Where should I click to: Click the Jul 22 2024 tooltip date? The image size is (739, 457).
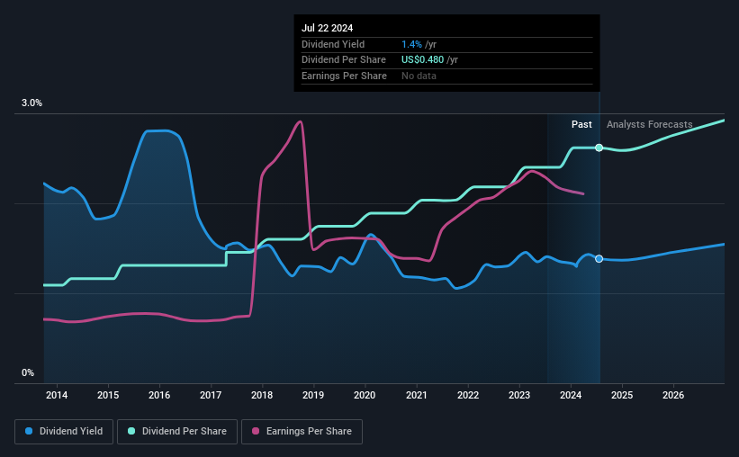pyautogui.click(x=327, y=28)
